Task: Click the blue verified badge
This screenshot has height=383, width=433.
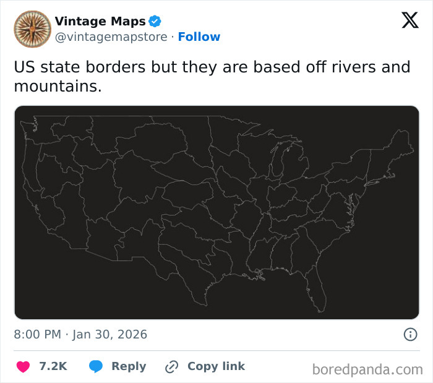Action: point(155,22)
